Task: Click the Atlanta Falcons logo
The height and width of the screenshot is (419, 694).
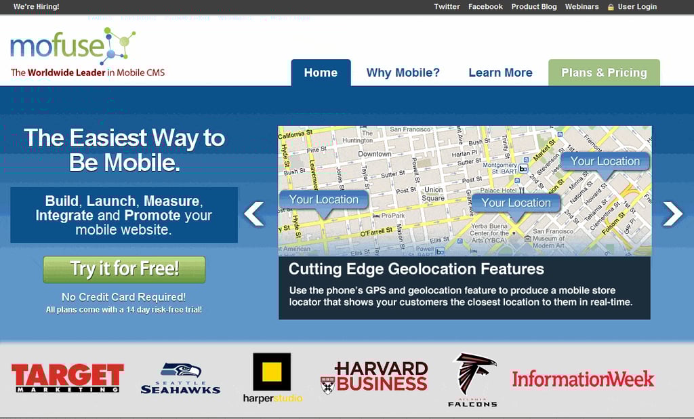Action: pyautogui.click(x=474, y=379)
